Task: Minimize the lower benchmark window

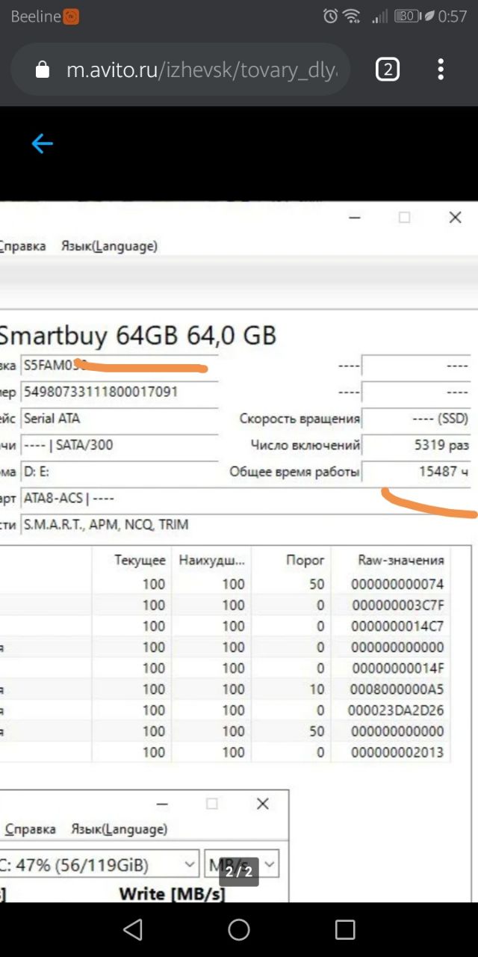Action: (162, 804)
